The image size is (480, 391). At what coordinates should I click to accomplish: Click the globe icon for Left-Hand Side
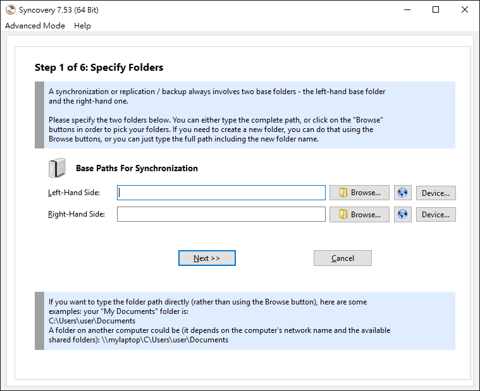403,193
